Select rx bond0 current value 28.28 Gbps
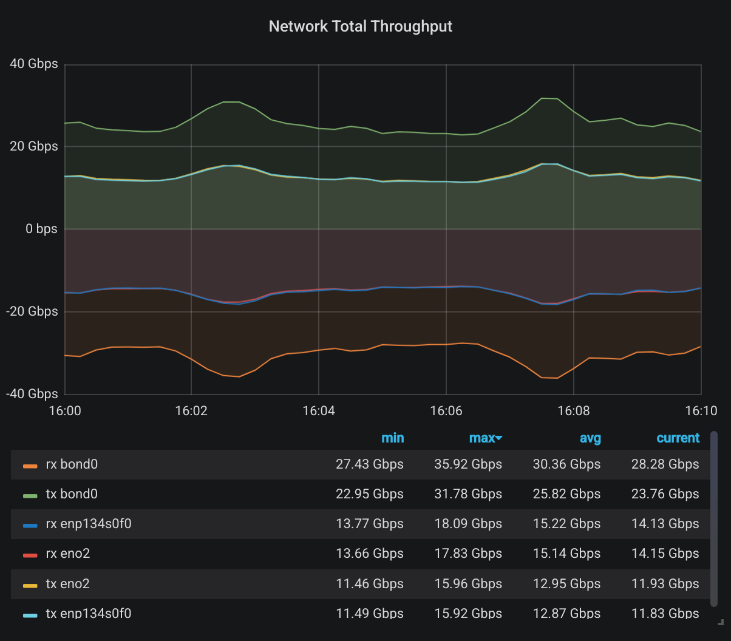 [665, 464]
